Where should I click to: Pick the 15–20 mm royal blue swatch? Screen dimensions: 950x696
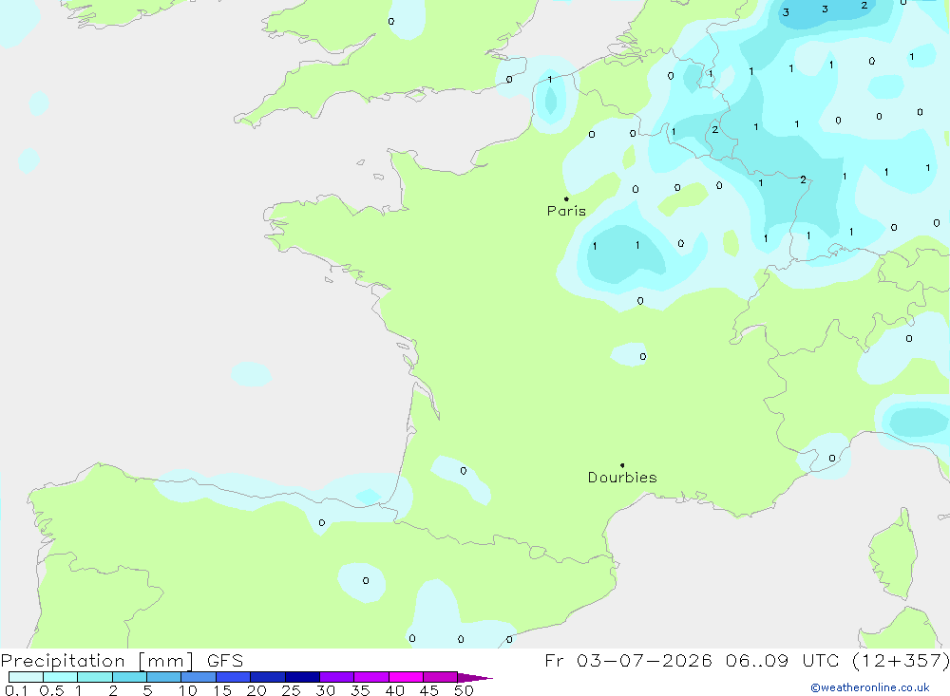click(234, 677)
